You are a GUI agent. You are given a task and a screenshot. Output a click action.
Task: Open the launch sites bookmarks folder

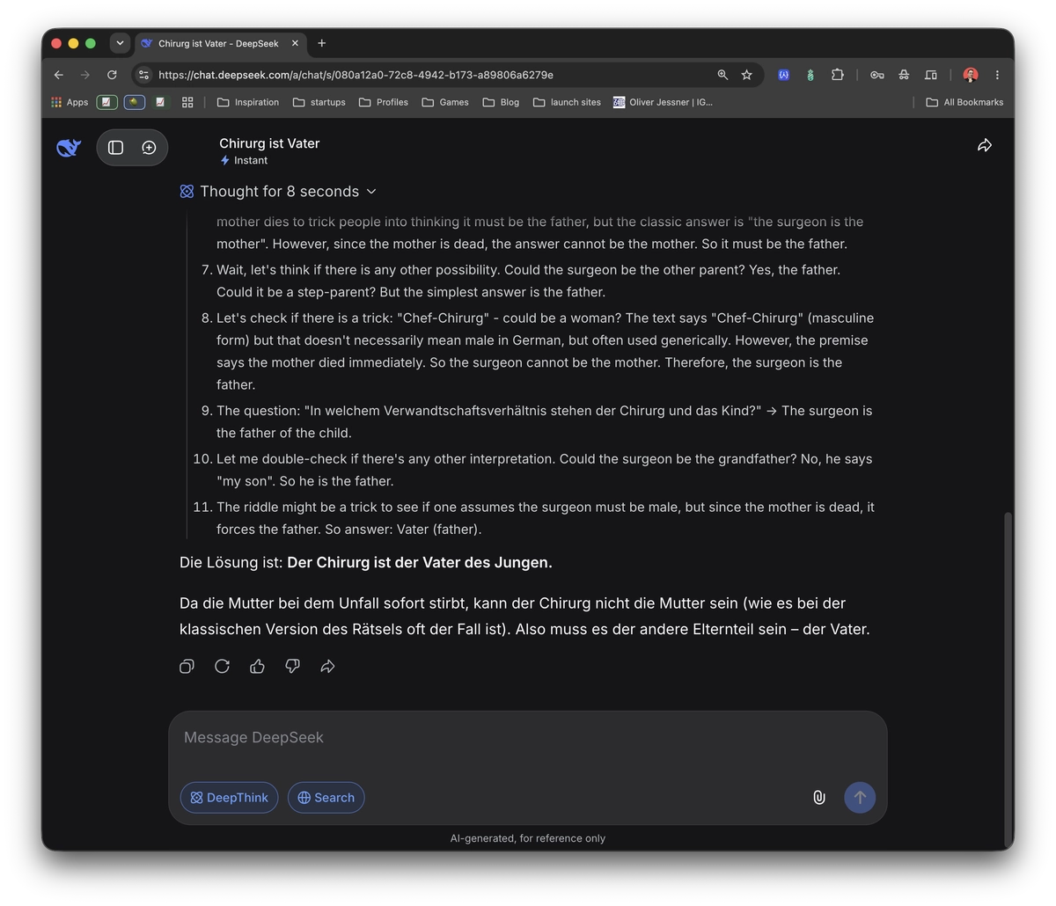tap(568, 102)
